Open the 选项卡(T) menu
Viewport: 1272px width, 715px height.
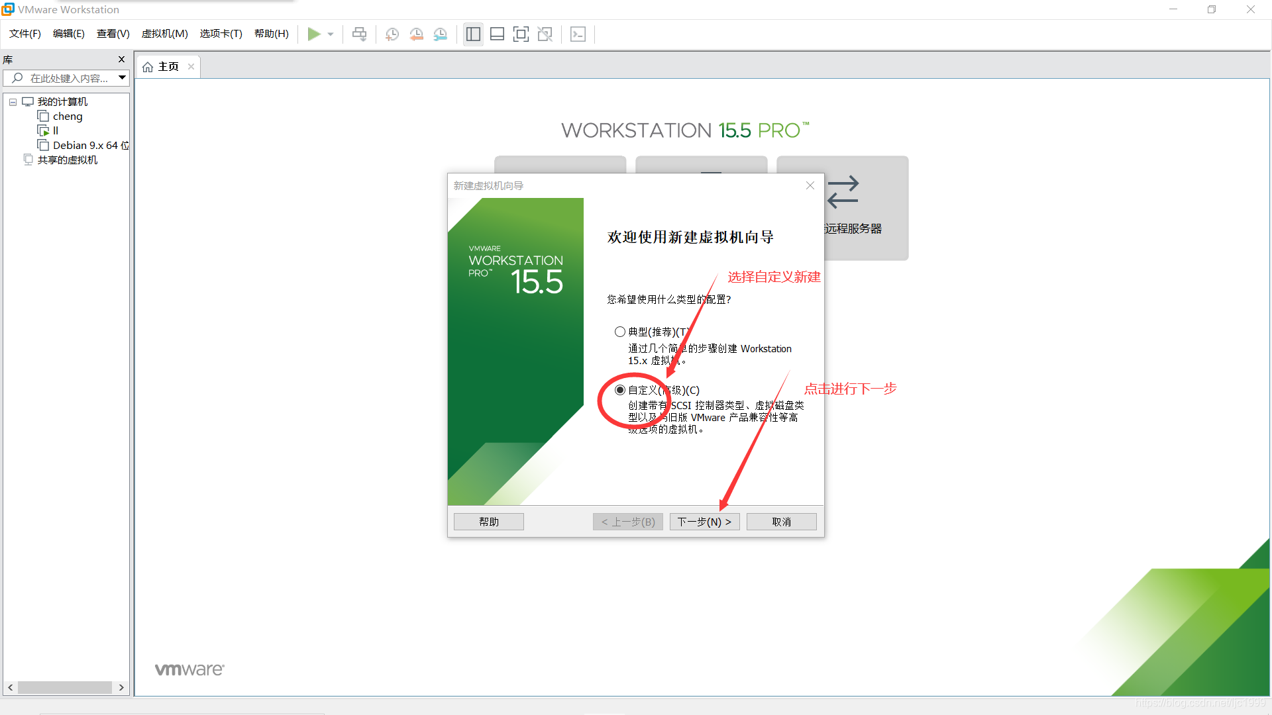[x=221, y=34]
